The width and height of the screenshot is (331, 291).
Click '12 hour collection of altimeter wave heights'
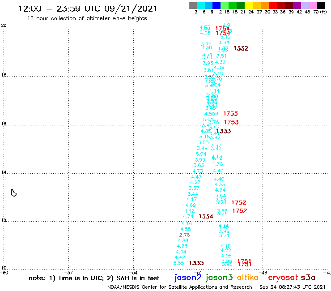[x=87, y=18]
